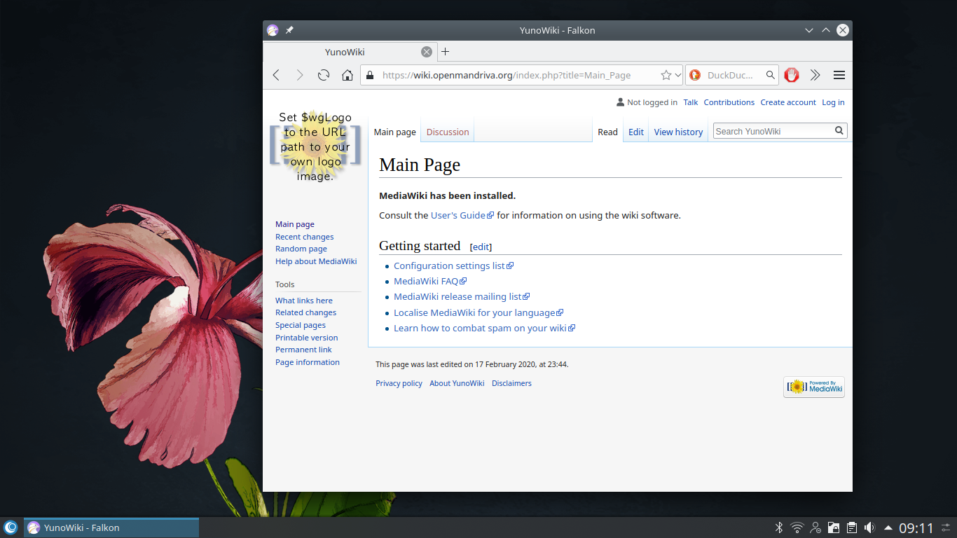Bookmark this page with the star icon
Image resolution: width=957 pixels, height=538 pixels.
tap(666, 75)
